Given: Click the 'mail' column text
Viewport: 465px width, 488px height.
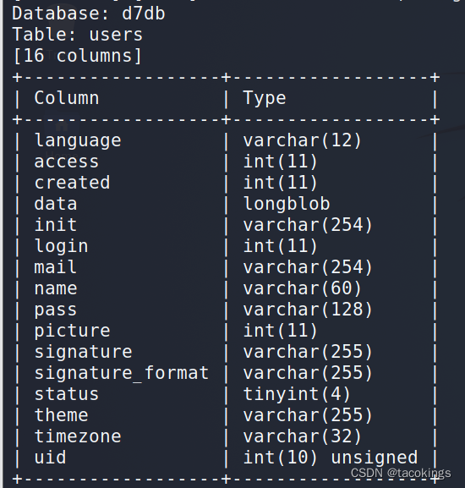Looking at the screenshot, I should (x=55, y=267).
